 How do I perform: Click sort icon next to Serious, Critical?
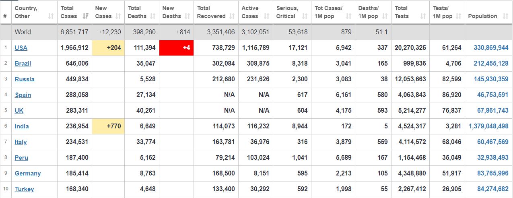click(x=304, y=16)
